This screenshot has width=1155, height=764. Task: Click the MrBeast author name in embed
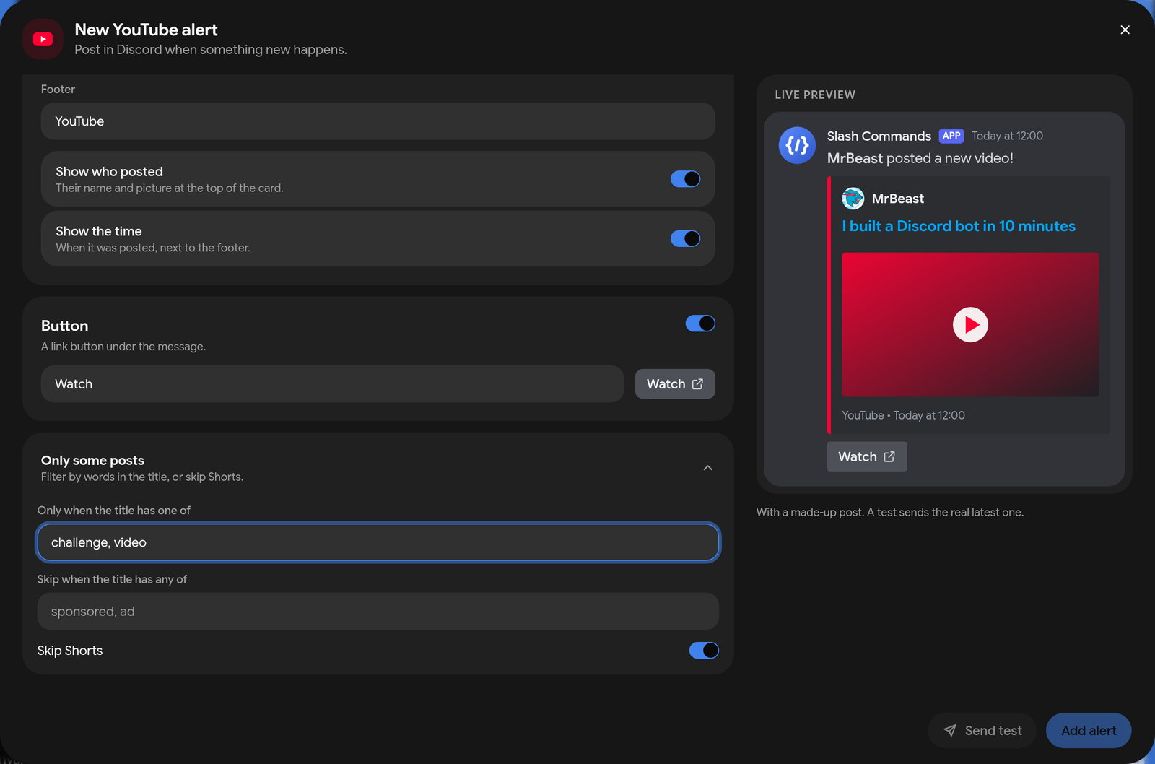click(897, 199)
